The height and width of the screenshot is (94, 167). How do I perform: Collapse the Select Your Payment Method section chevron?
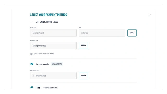pyautogui.click(x=150, y=15)
